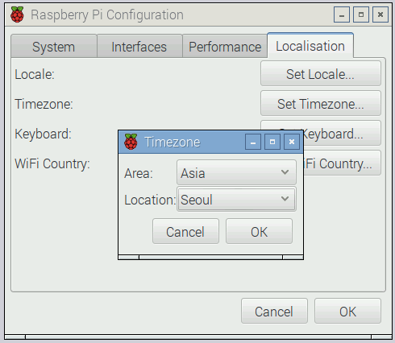
Task: Minimize the Raspberry Pi Configuration window
Action: [342, 14]
